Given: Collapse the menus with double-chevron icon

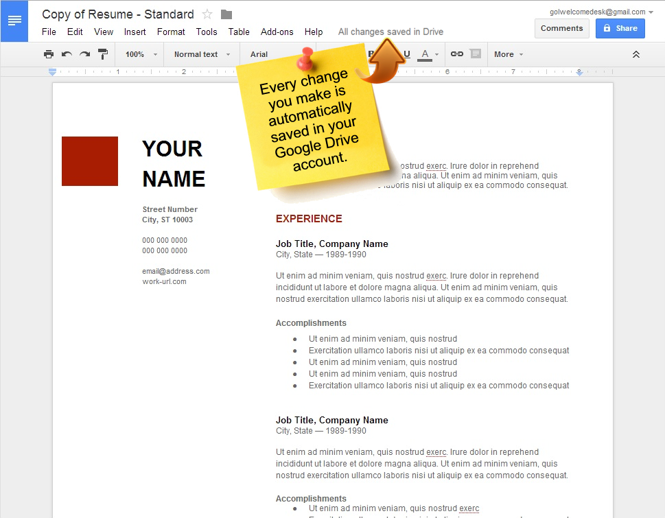Looking at the screenshot, I should [x=636, y=54].
